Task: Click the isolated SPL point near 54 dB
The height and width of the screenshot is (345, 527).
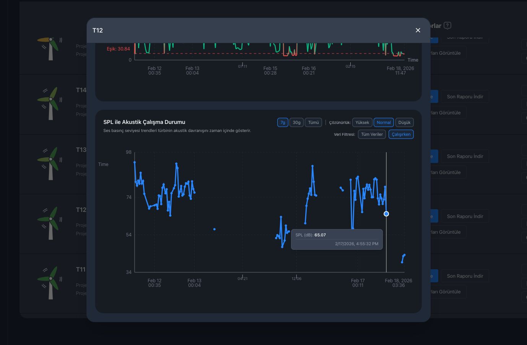Action: [x=215, y=229]
